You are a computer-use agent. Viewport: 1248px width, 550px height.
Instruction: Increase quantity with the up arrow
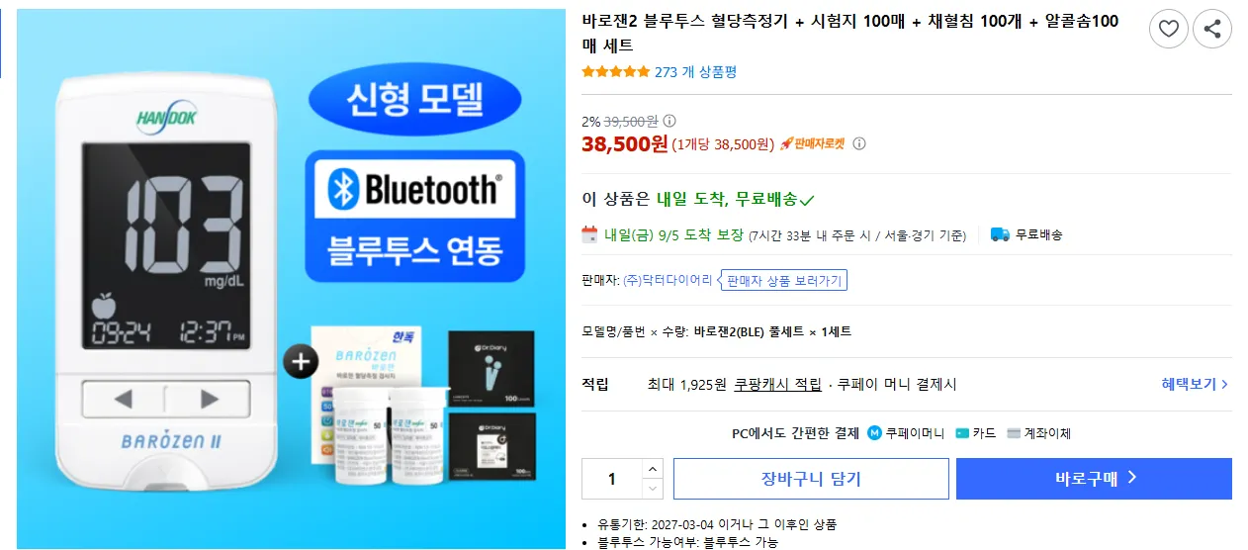point(653,468)
